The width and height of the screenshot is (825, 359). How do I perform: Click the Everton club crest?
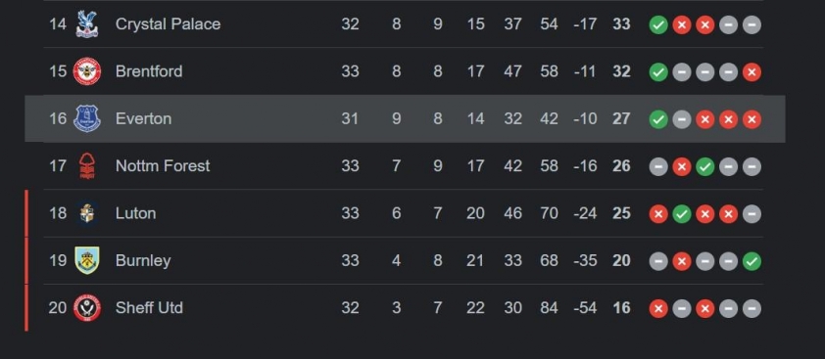coord(87,118)
